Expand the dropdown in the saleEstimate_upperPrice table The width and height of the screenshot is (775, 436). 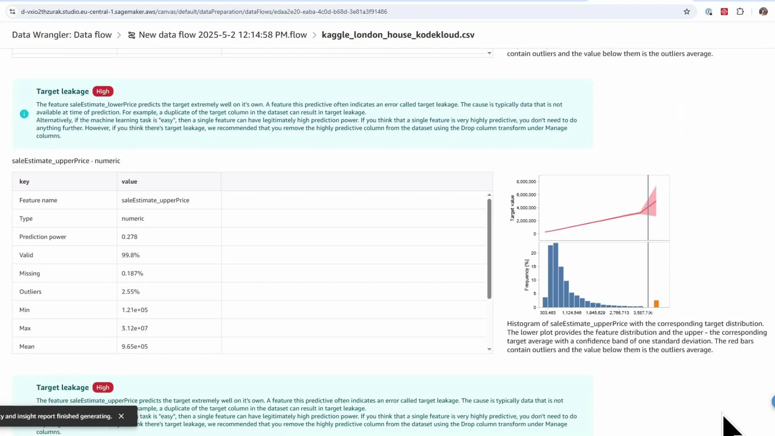pyautogui.click(x=489, y=349)
